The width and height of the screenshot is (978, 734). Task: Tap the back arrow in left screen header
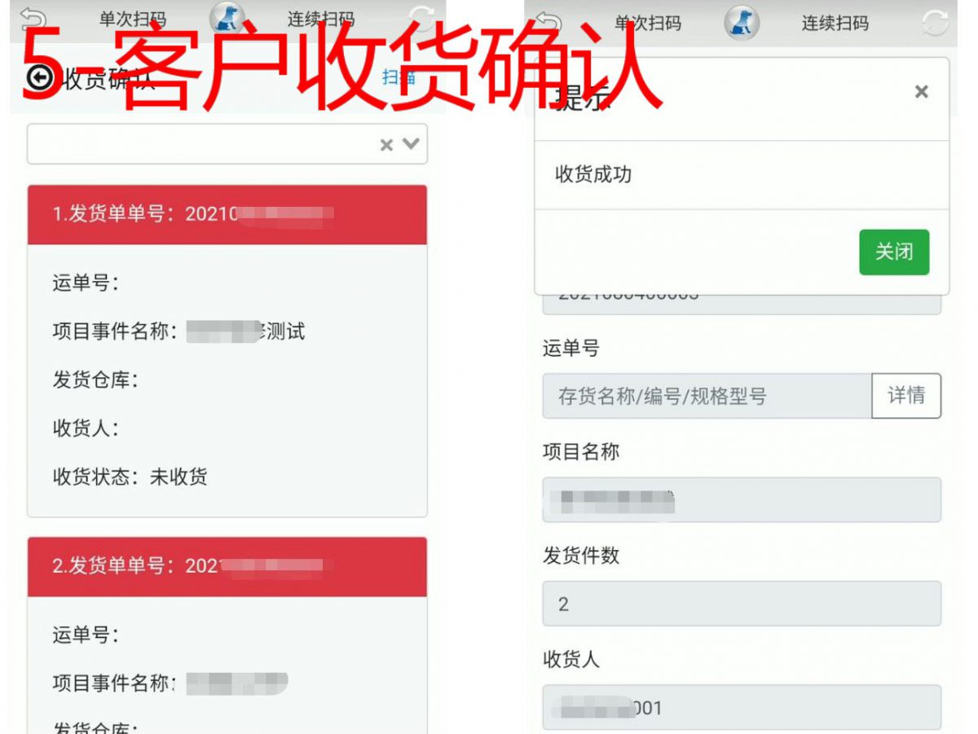pos(33,19)
